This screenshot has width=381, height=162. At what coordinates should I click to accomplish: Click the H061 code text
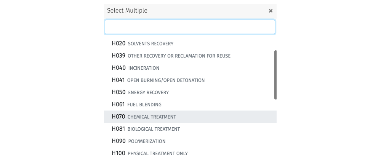118,104
